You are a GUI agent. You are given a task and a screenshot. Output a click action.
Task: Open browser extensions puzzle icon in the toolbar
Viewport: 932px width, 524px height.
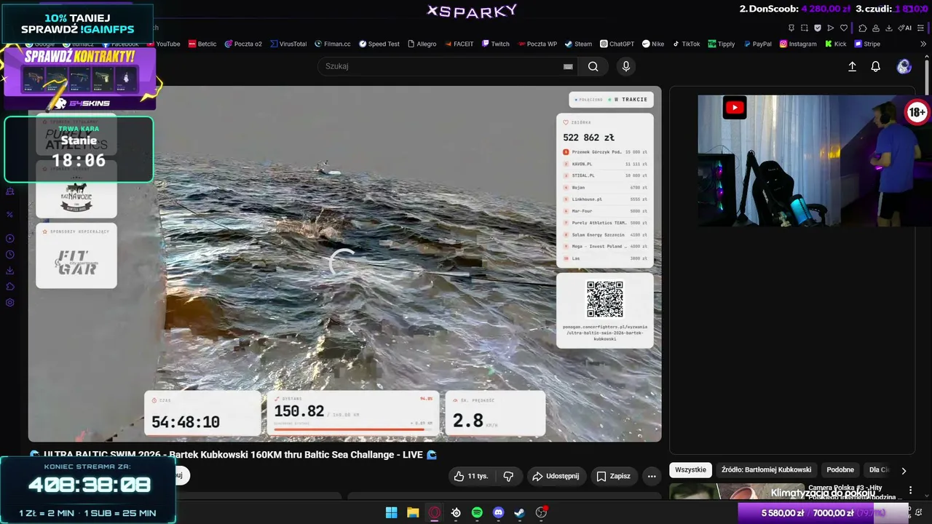tap(863, 28)
